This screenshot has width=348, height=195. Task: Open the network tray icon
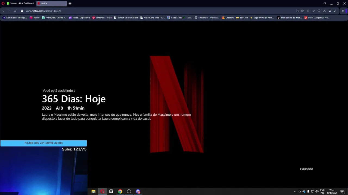pos(313,191)
